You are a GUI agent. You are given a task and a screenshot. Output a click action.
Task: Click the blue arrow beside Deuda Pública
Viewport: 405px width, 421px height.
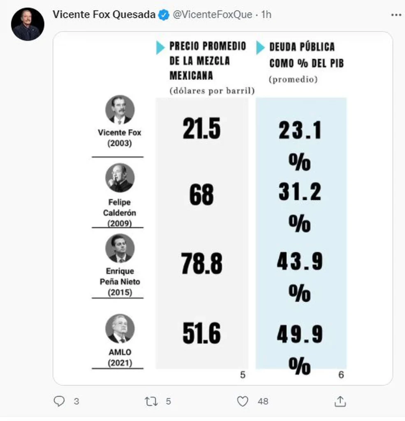[260, 48]
